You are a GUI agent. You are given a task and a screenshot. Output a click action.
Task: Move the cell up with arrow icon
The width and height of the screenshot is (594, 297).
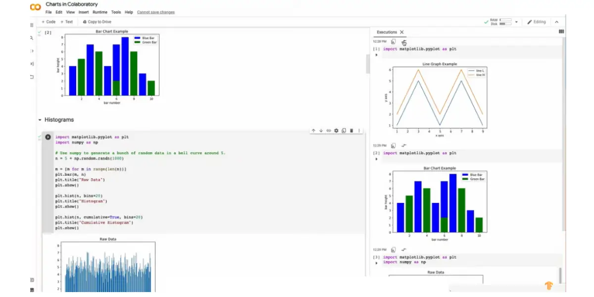coord(313,131)
